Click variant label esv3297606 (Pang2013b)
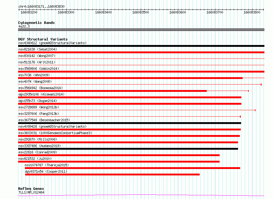The image size is (273, 199). pos(39,114)
